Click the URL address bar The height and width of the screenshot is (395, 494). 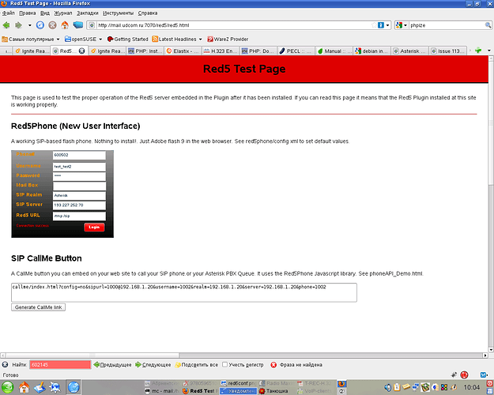(x=233, y=25)
